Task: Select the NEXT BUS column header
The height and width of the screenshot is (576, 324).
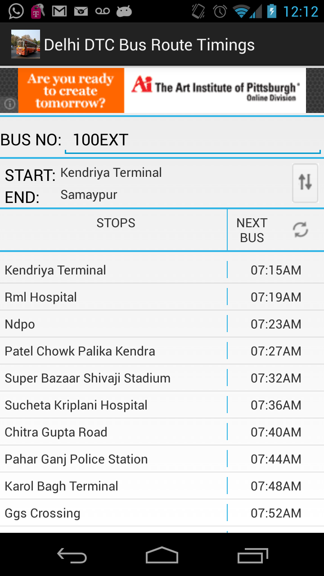Action: click(252, 229)
